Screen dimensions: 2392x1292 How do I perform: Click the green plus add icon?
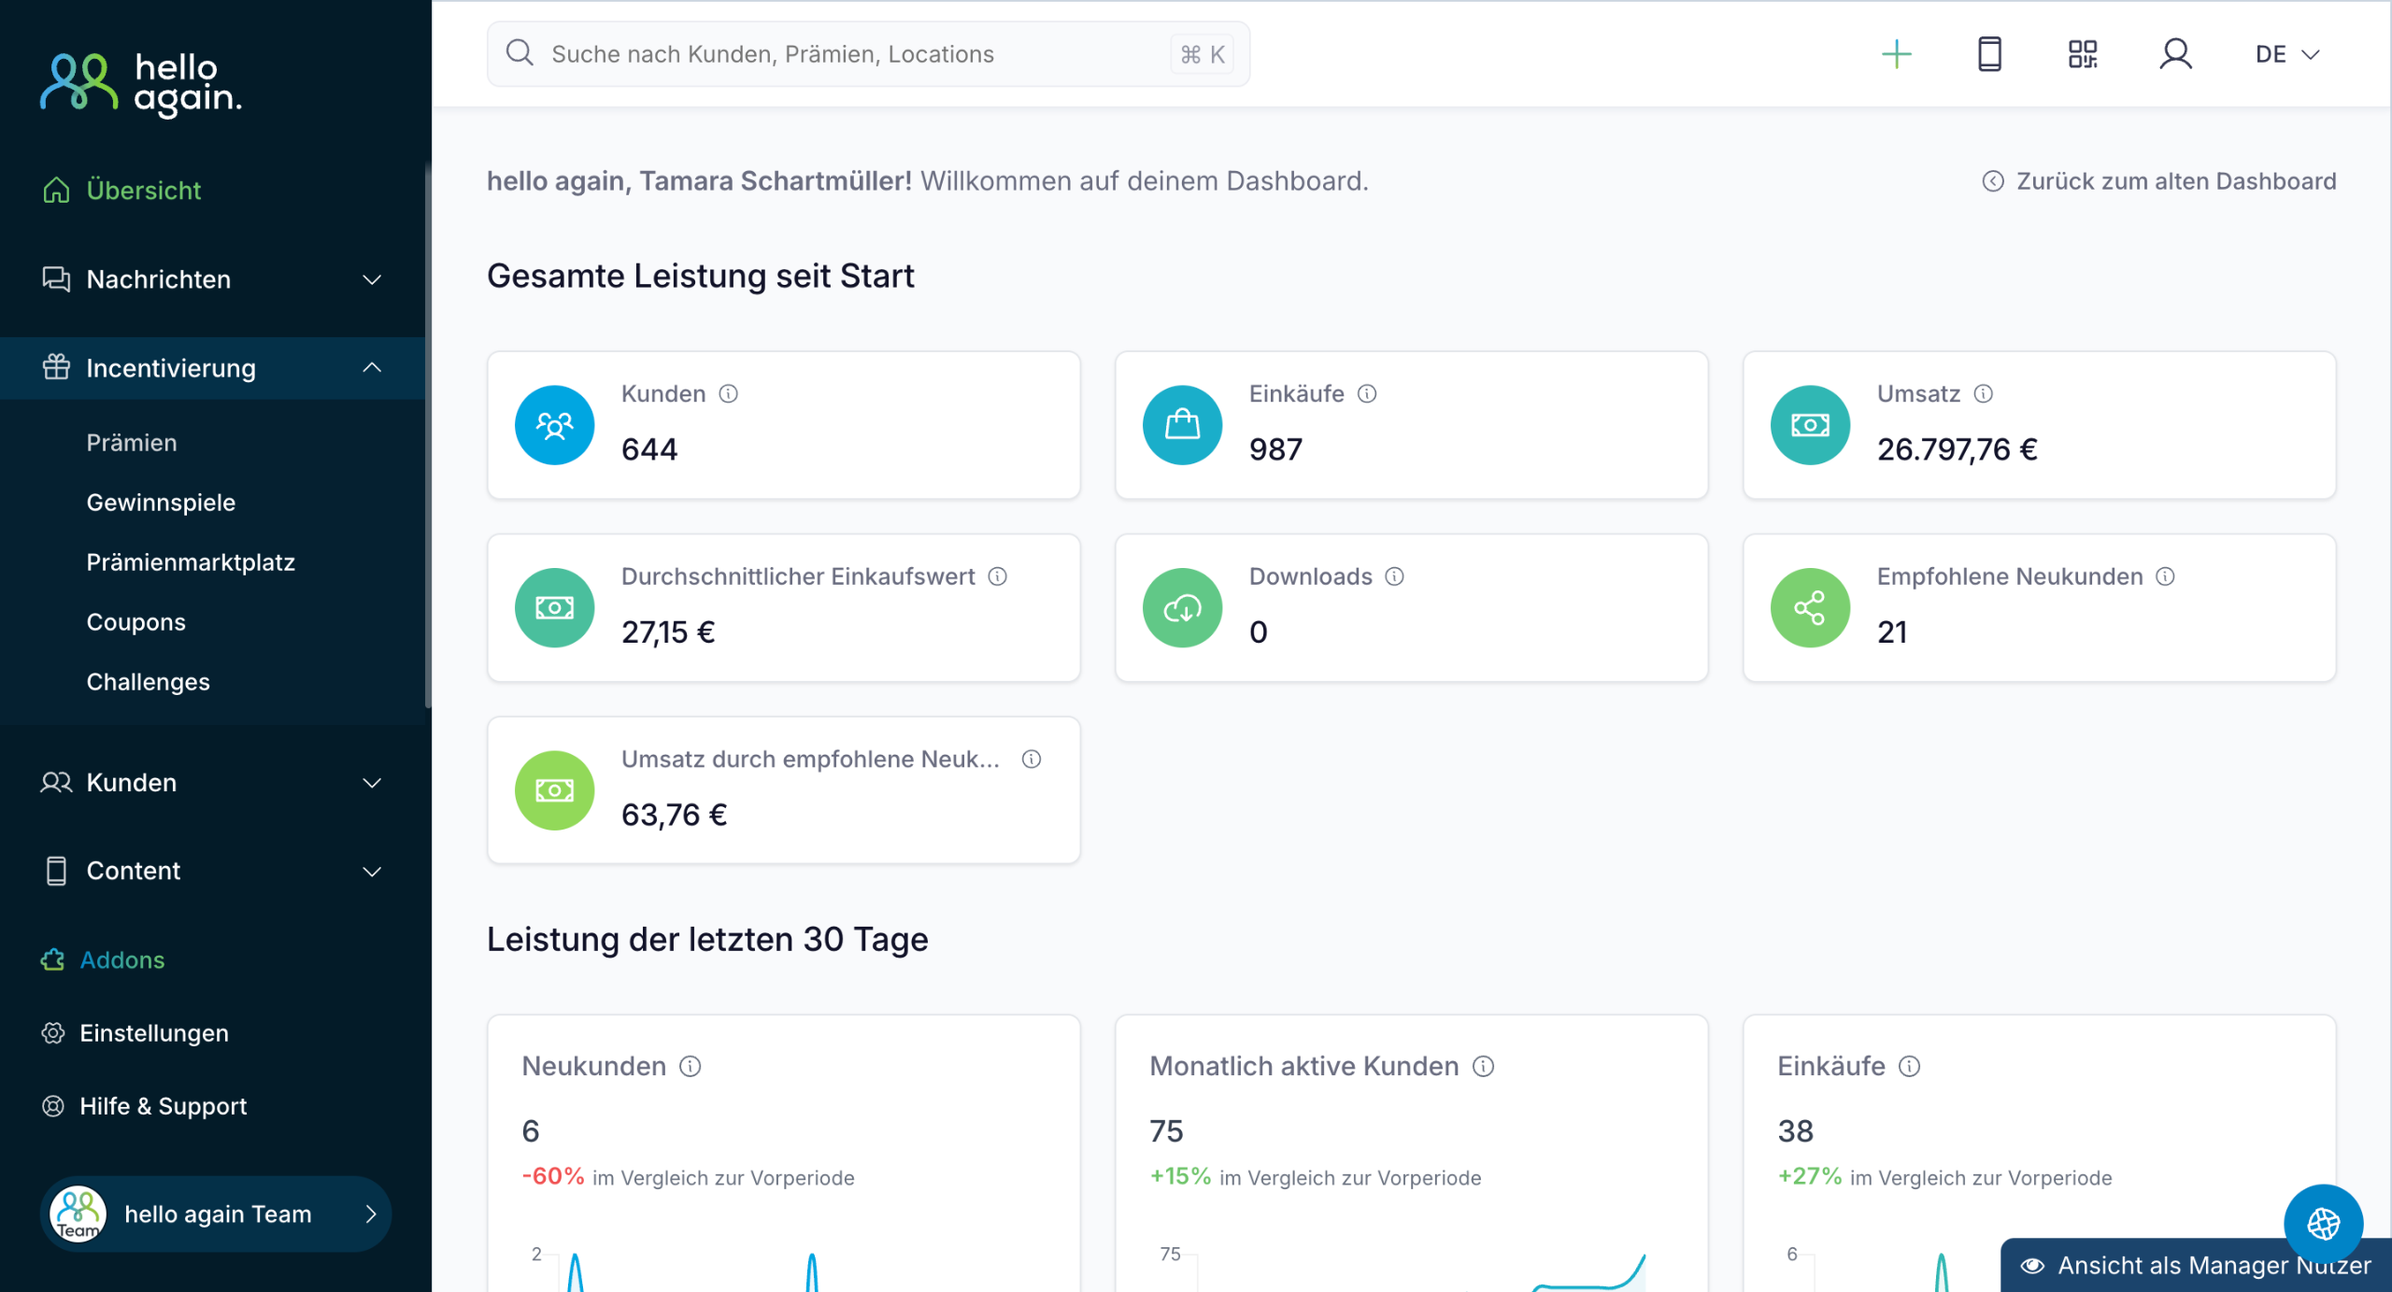[1896, 54]
